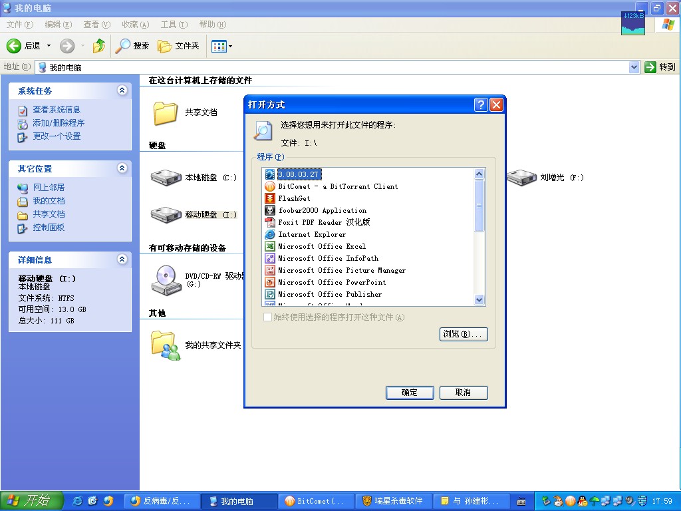The height and width of the screenshot is (511, 681).
Task: Open the Shared Documents folder icon
Action: 165,113
